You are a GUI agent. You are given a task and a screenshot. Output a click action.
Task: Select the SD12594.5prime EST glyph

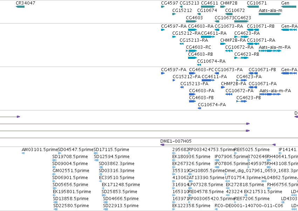pos(96,160)
